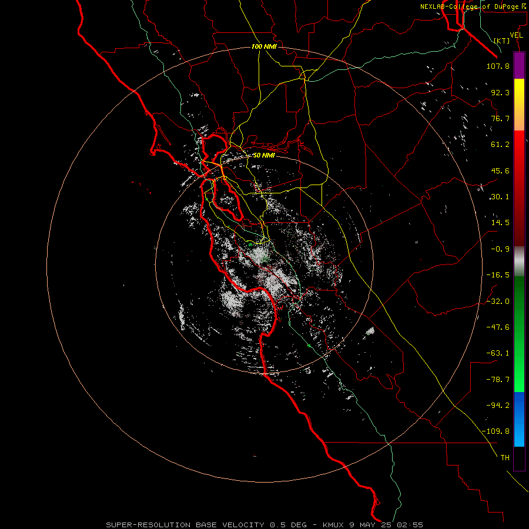Image resolution: width=529 pixels, height=529 pixels.
Task: Pick the green inbound color bar segment
Action: coord(519,334)
